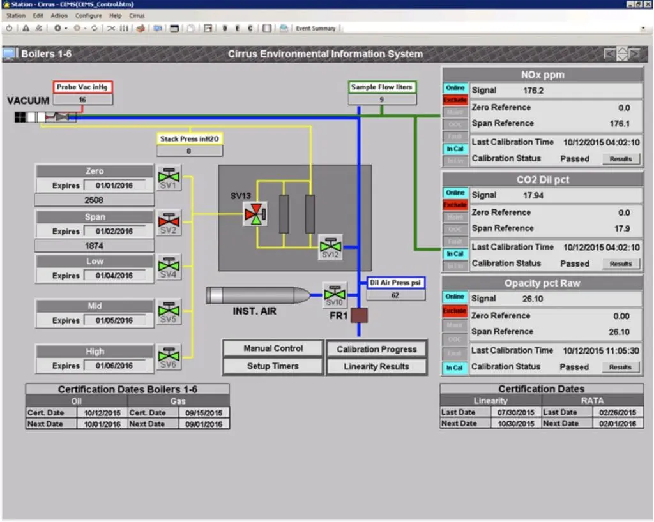Open the first gear icon's dropdown arrow
The height and width of the screenshot is (522, 654).
(x=66, y=28)
